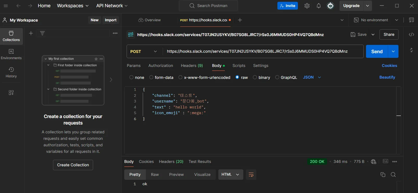Open response three-dot options menu
418x193 pixels.
(395, 162)
